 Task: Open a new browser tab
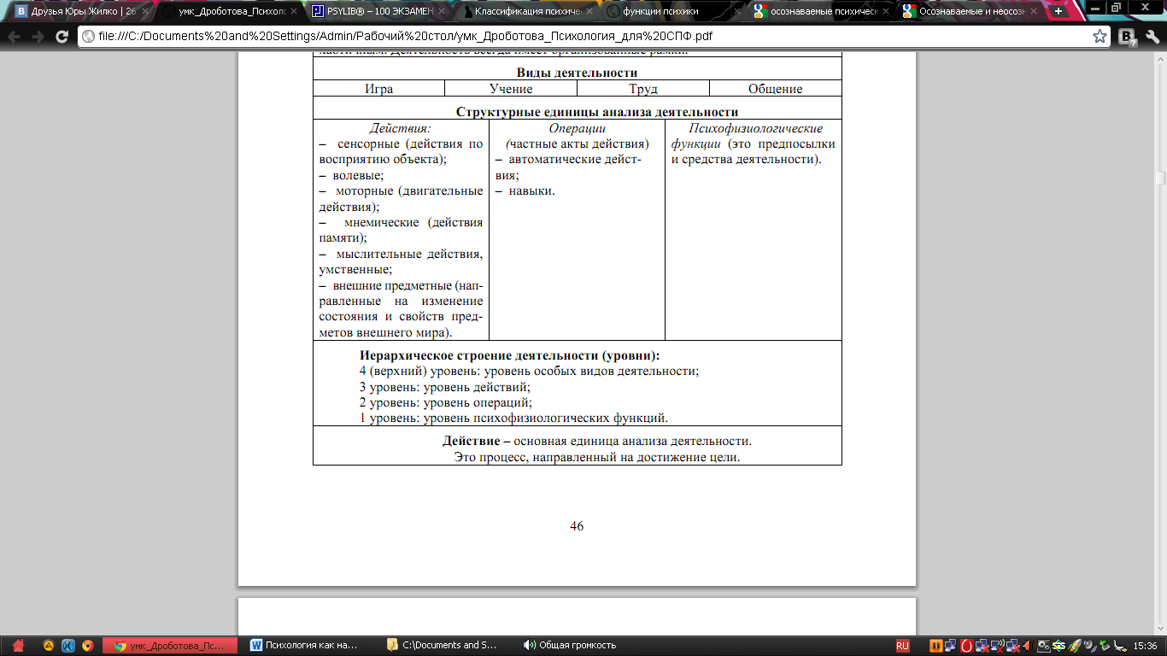pos(1059,11)
